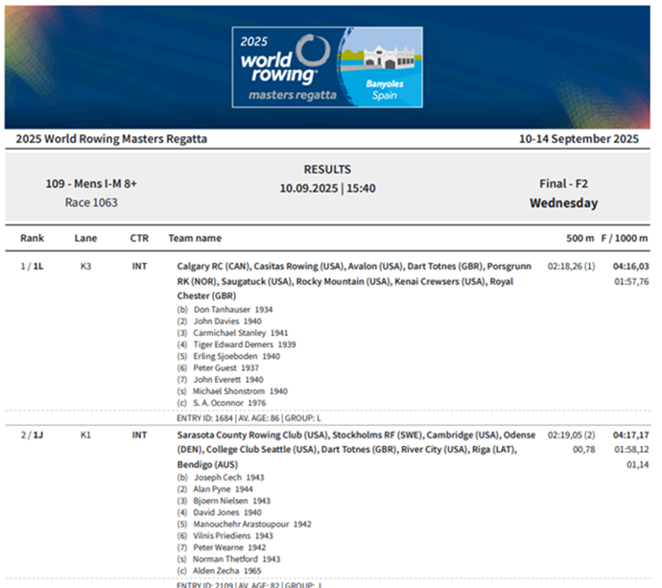Click 'Calgary RC (CAN)' in team name

click(214, 267)
